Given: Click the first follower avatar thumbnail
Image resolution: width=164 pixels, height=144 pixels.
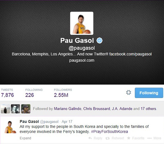Looking at the screenshot, I should (x=5, y=109).
